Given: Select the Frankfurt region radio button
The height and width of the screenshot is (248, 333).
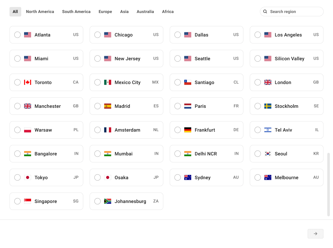Looking at the screenshot, I should (178, 130).
